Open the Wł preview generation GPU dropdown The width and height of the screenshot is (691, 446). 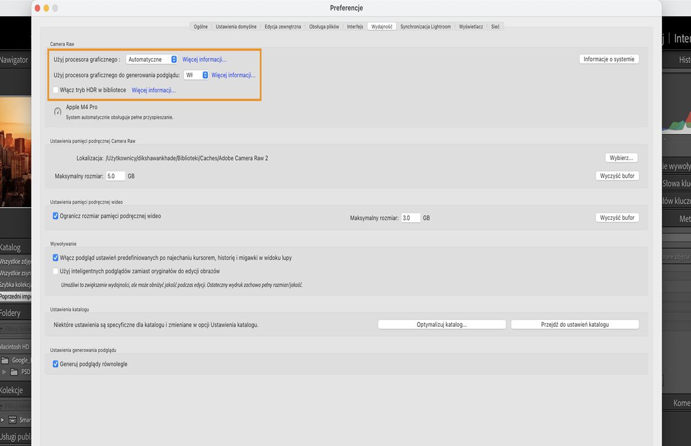pyautogui.click(x=196, y=75)
